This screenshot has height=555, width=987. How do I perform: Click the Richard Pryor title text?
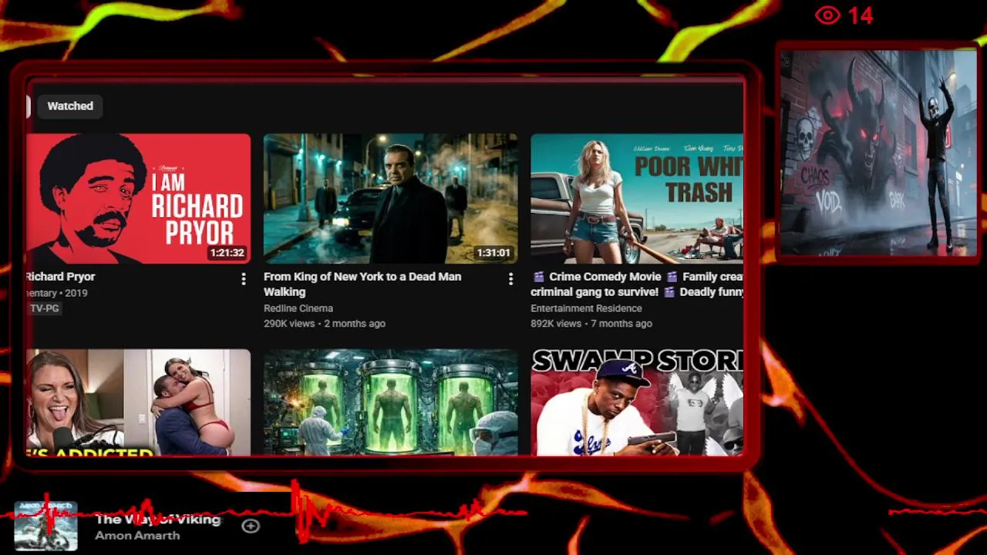pos(60,277)
